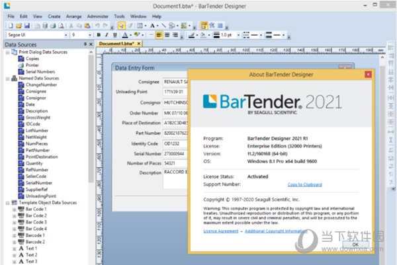Click the format painter brush icon
The width and height of the screenshot is (397, 265).
[130, 26]
